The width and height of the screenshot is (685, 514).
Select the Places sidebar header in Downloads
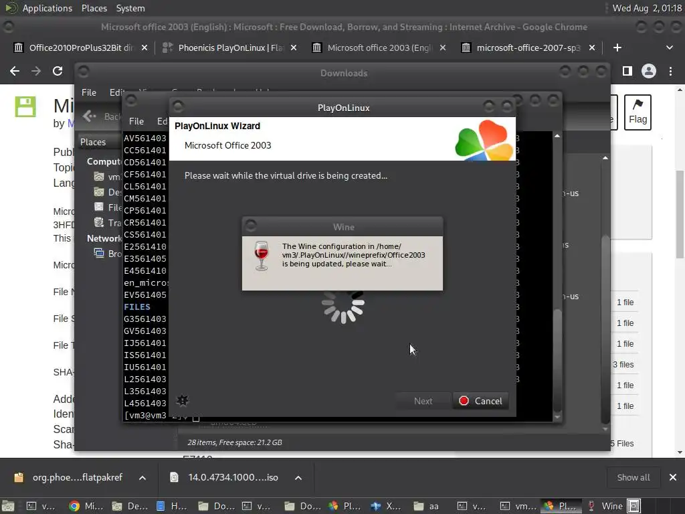pyautogui.click(x=93, y=142)
